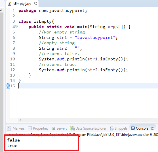Click 'false' in the console output
This screenshot has height=152, width=158.
coord(13,140)
